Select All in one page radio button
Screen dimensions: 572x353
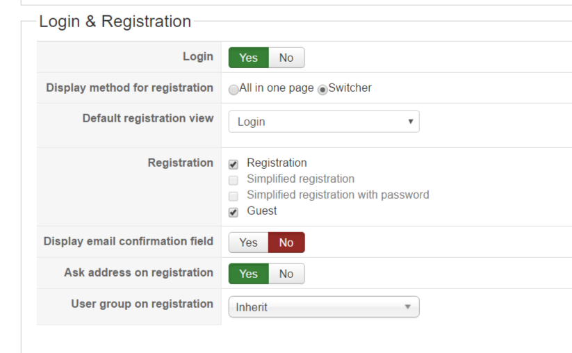234,90
